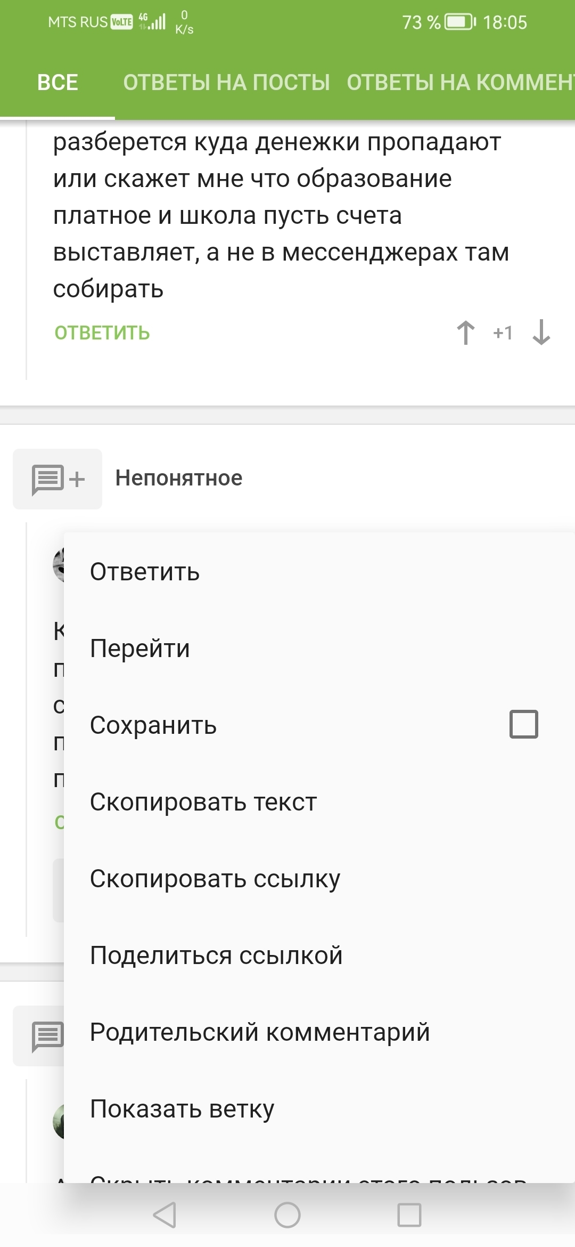This screenshot has height=1247, width=575.
Task: Downvote the comment with the down arrow
Action: [x=541, y=333]
